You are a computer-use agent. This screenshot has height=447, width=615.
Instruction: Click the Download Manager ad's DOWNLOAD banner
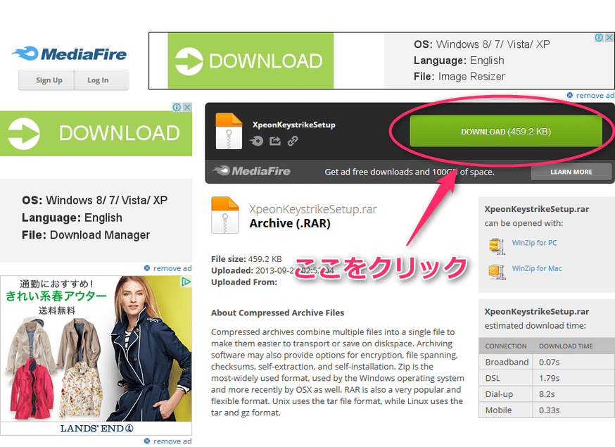pyautogui.click(x=96, y=134)
